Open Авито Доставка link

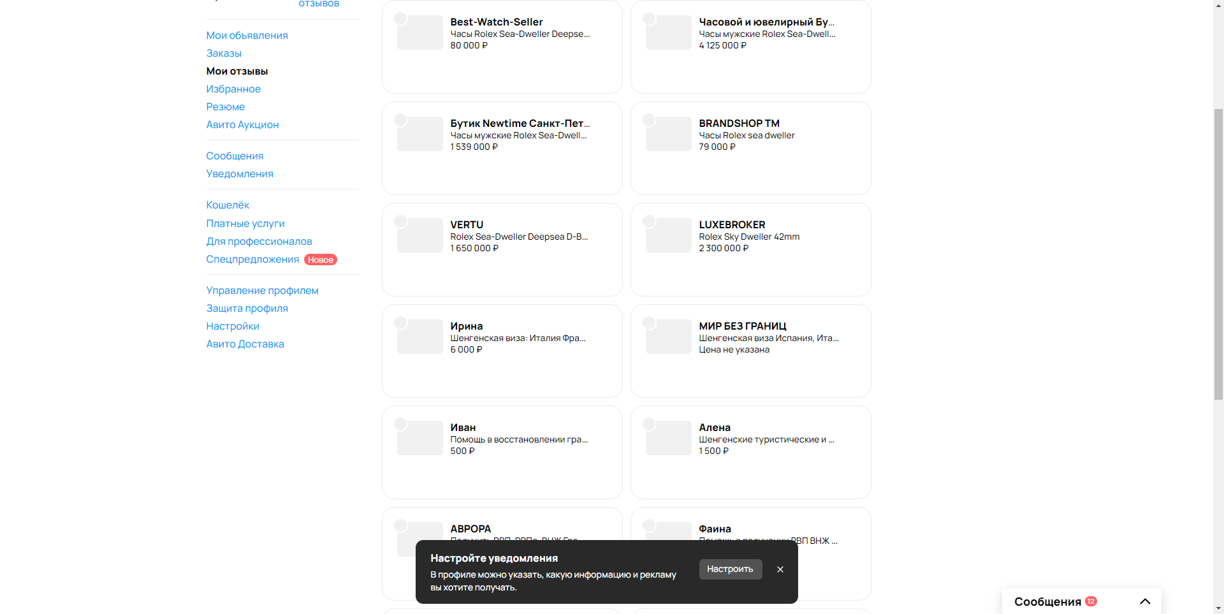click(245, 344)
